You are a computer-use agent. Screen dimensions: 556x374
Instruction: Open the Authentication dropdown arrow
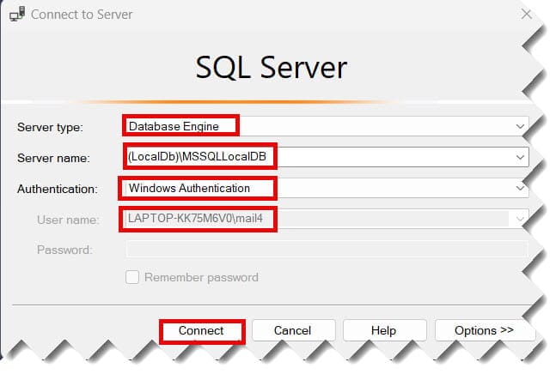[520, 188]
